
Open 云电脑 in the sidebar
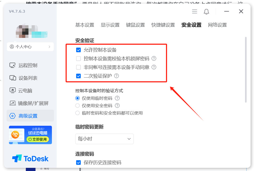21,90
